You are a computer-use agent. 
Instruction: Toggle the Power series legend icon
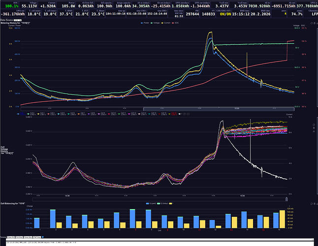tap(143, 23)
